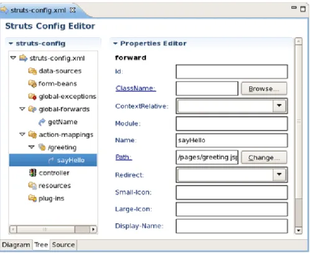Screen dimensions: 310x253
Task: Click the properties vertical scrollbar thumb
Action: click(298, 122)
